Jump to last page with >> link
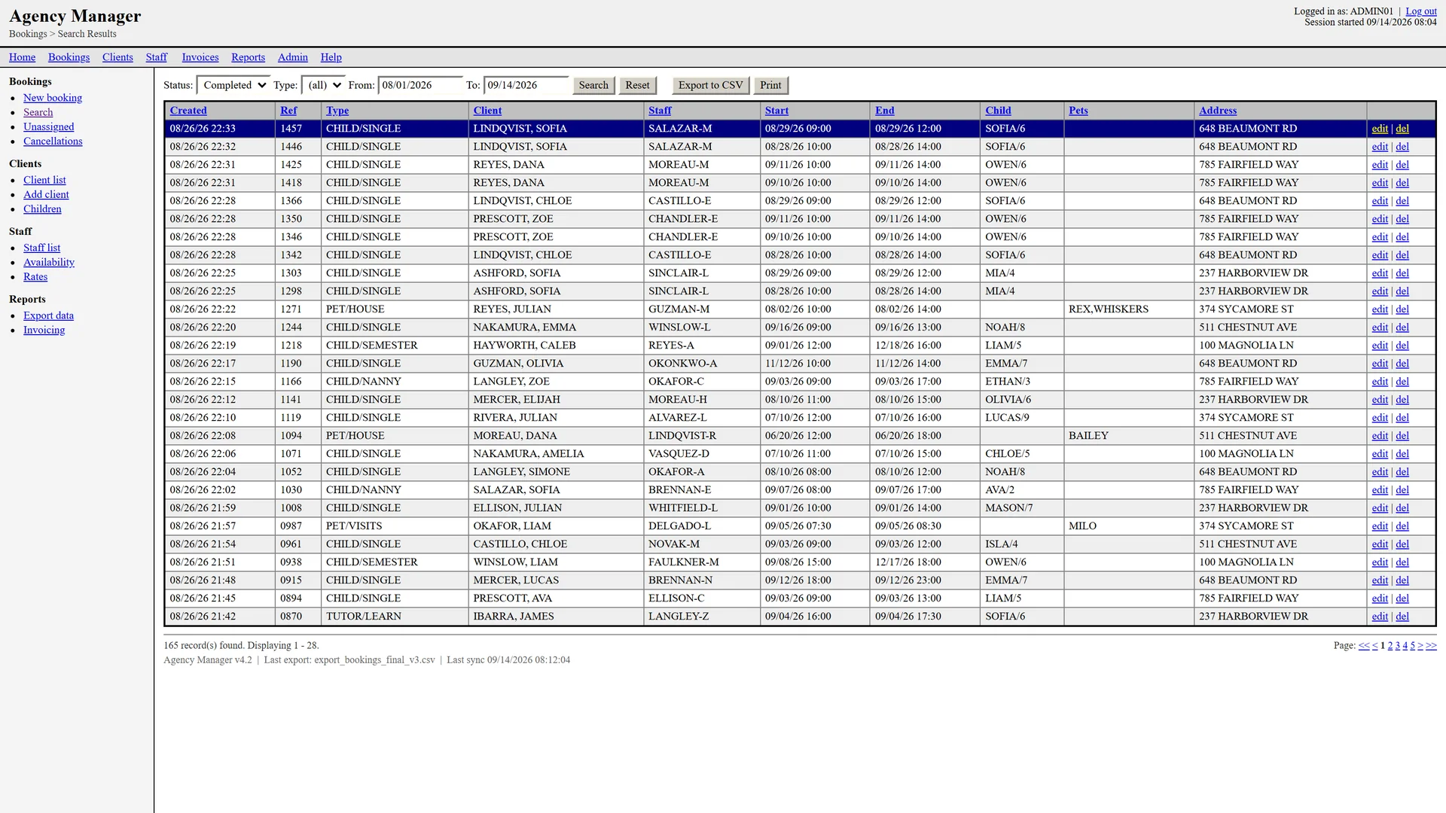 point(1431,645)
